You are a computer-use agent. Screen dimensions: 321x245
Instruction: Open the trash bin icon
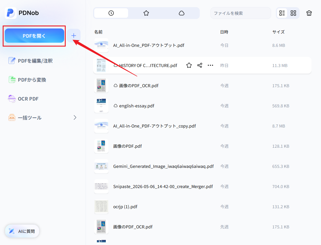coord(309,13)
